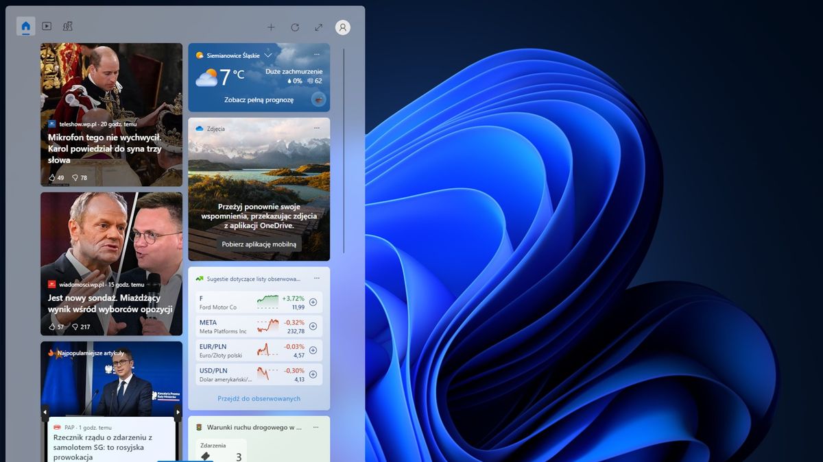The width and height of the screenshot is (823, 462).
Task: Click the traffic light icon in traffic widget
Action: pyautogui.click(x=200, y=427)
